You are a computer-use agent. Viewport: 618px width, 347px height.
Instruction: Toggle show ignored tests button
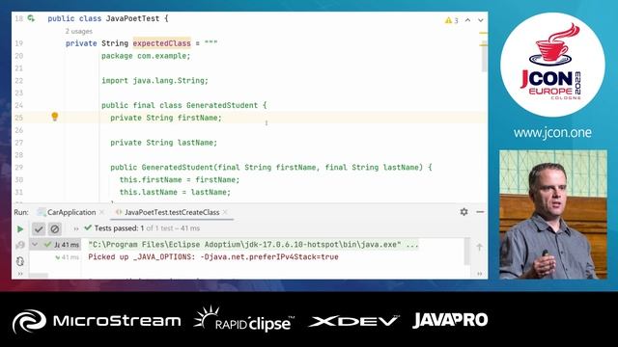55,228
